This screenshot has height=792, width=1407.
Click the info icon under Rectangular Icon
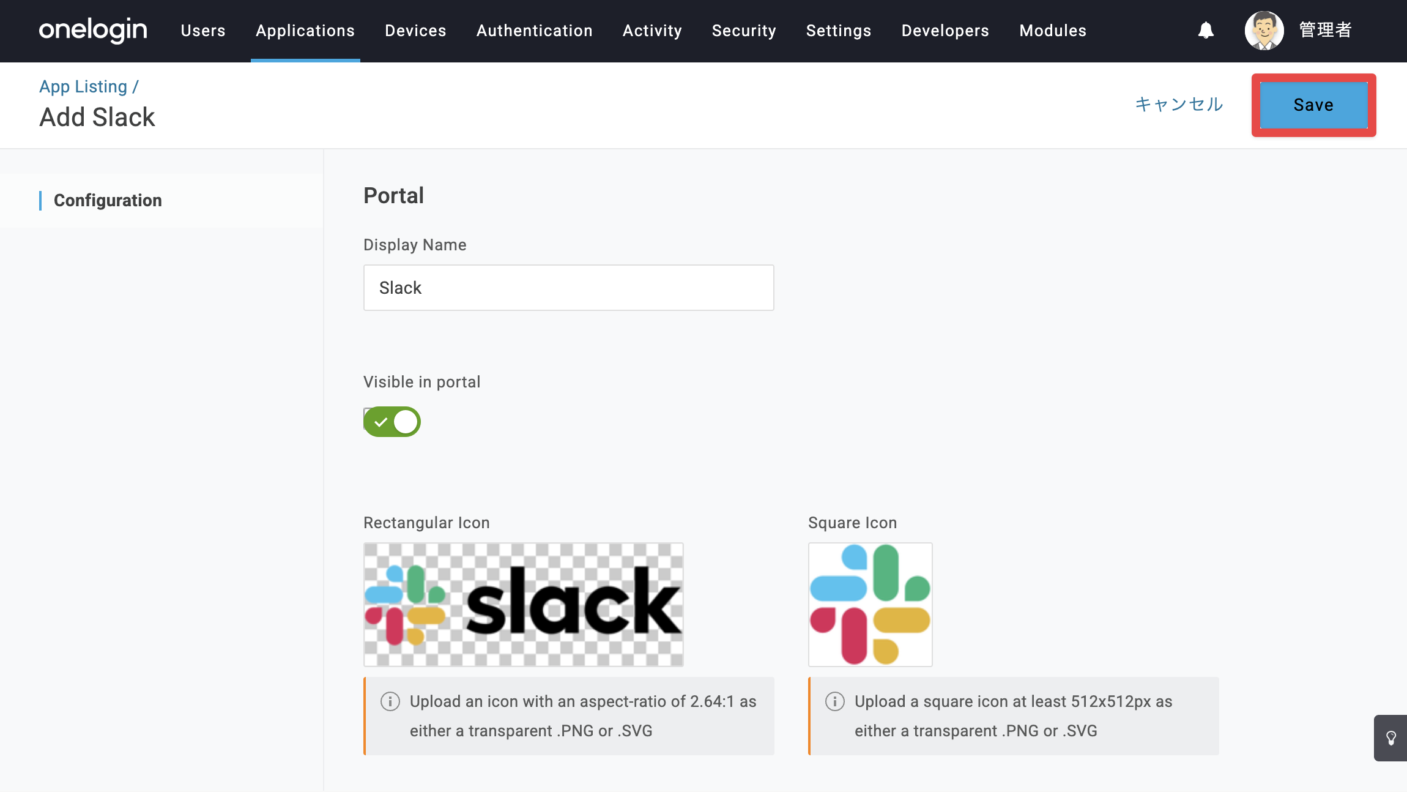pos(390,701)
